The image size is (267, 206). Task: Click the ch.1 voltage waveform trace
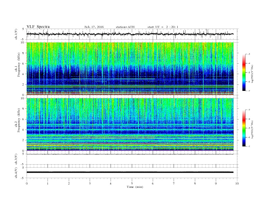130,34
